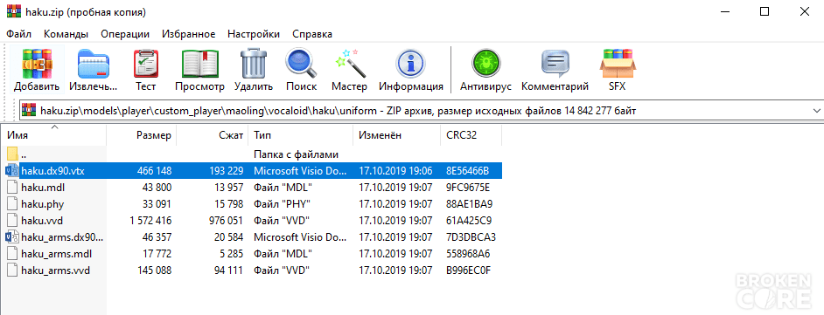824x315 pixels.
Task: Show the Информация archive info icon
Action: coord(411,64)
